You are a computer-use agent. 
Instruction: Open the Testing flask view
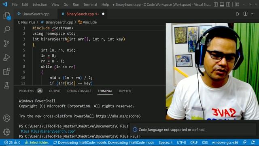click(x=7, y=85)
